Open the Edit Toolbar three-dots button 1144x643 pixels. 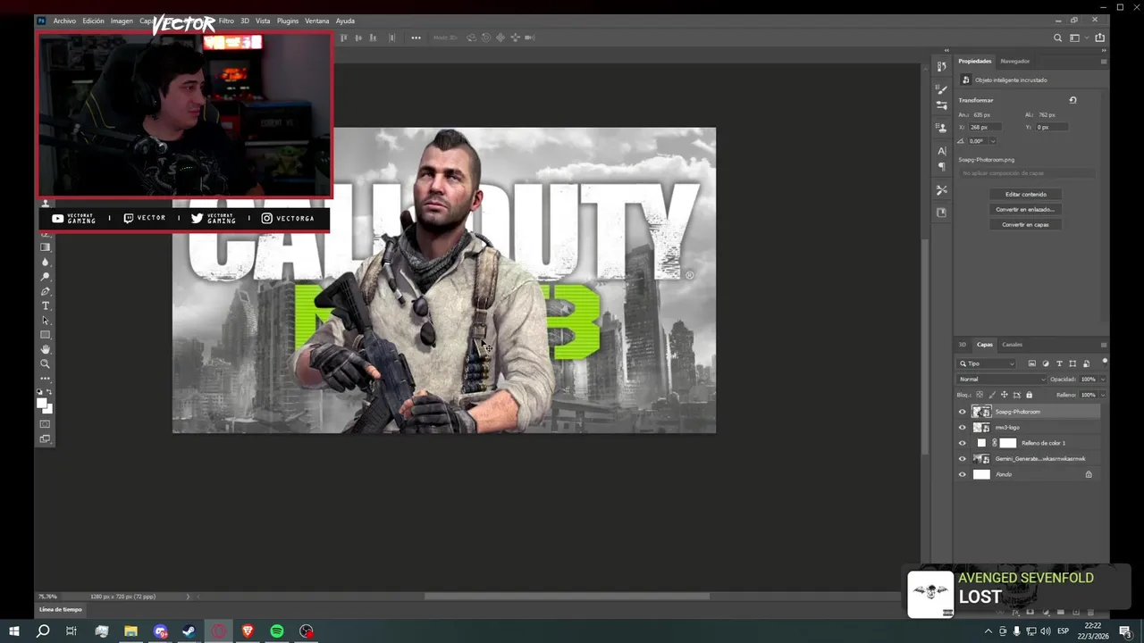[46, 378]
